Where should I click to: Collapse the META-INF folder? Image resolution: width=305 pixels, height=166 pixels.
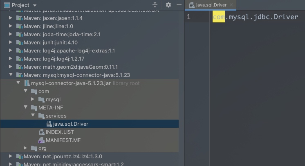26,108
